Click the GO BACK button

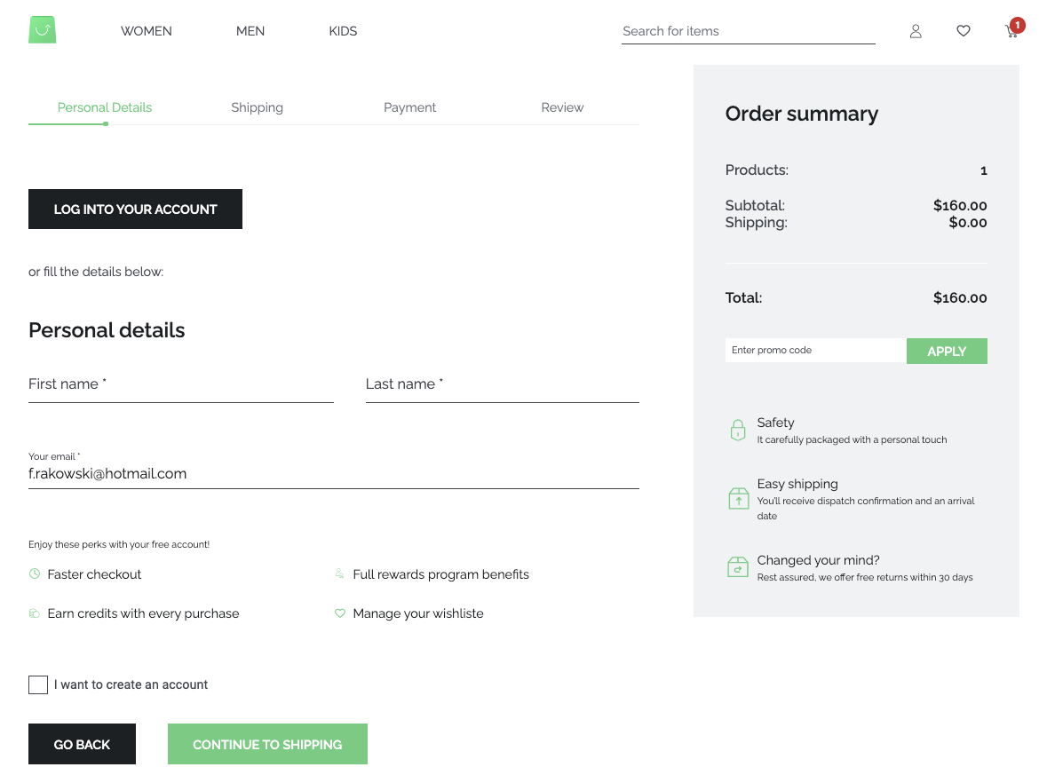pos(83,744)
